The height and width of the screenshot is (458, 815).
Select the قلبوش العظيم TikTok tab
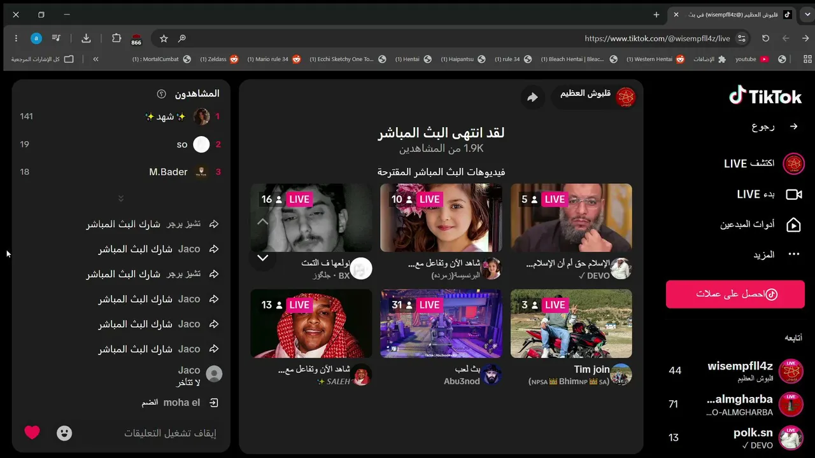click(732, 14)
